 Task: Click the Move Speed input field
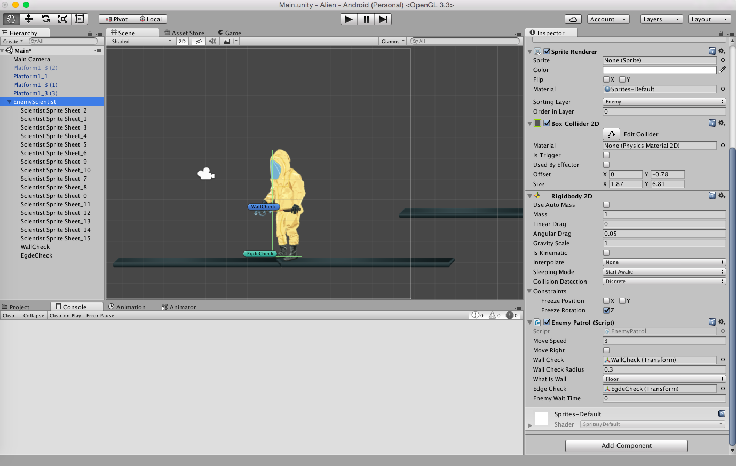(664, 341)
